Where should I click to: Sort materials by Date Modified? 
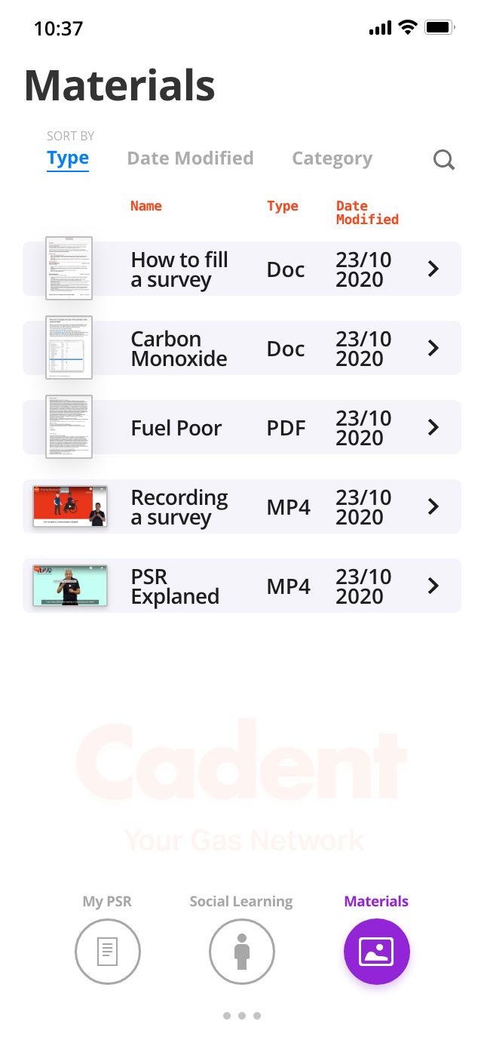click(x=190, y=158)
